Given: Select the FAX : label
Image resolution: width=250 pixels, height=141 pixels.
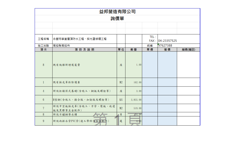Looking at the screenshot, I should coord(152,41).
